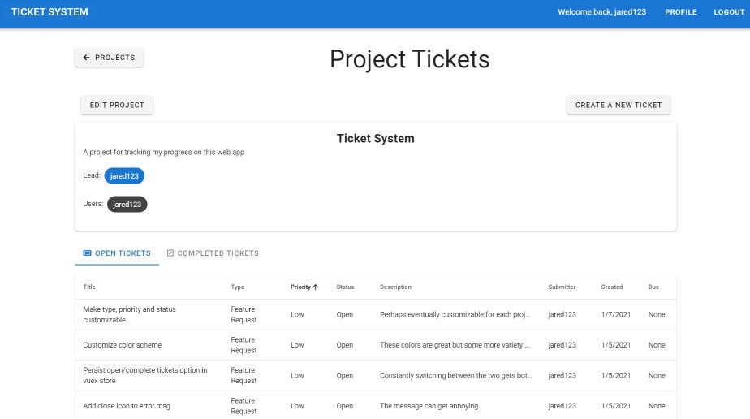
Task: Open the Profile page from the header
Action: [681, 12]
